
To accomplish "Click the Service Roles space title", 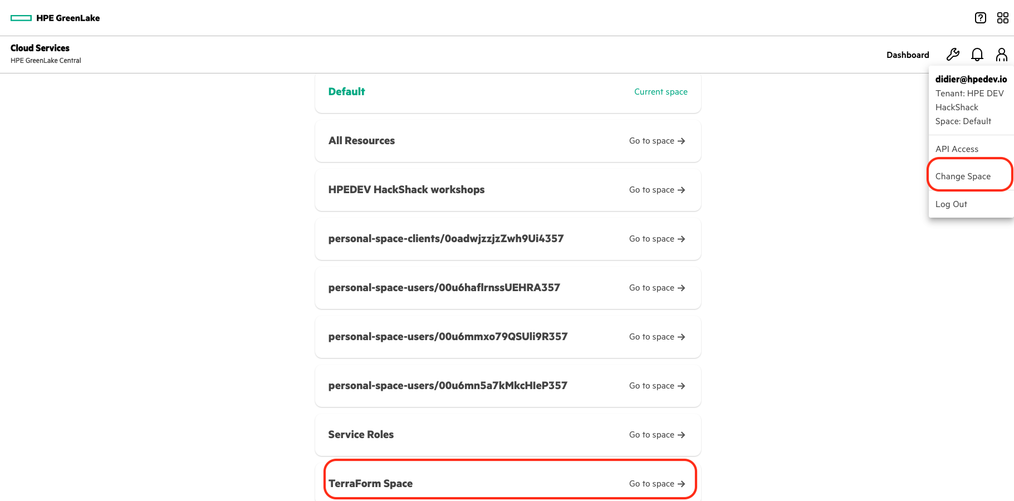I will [x=361, y=435].
